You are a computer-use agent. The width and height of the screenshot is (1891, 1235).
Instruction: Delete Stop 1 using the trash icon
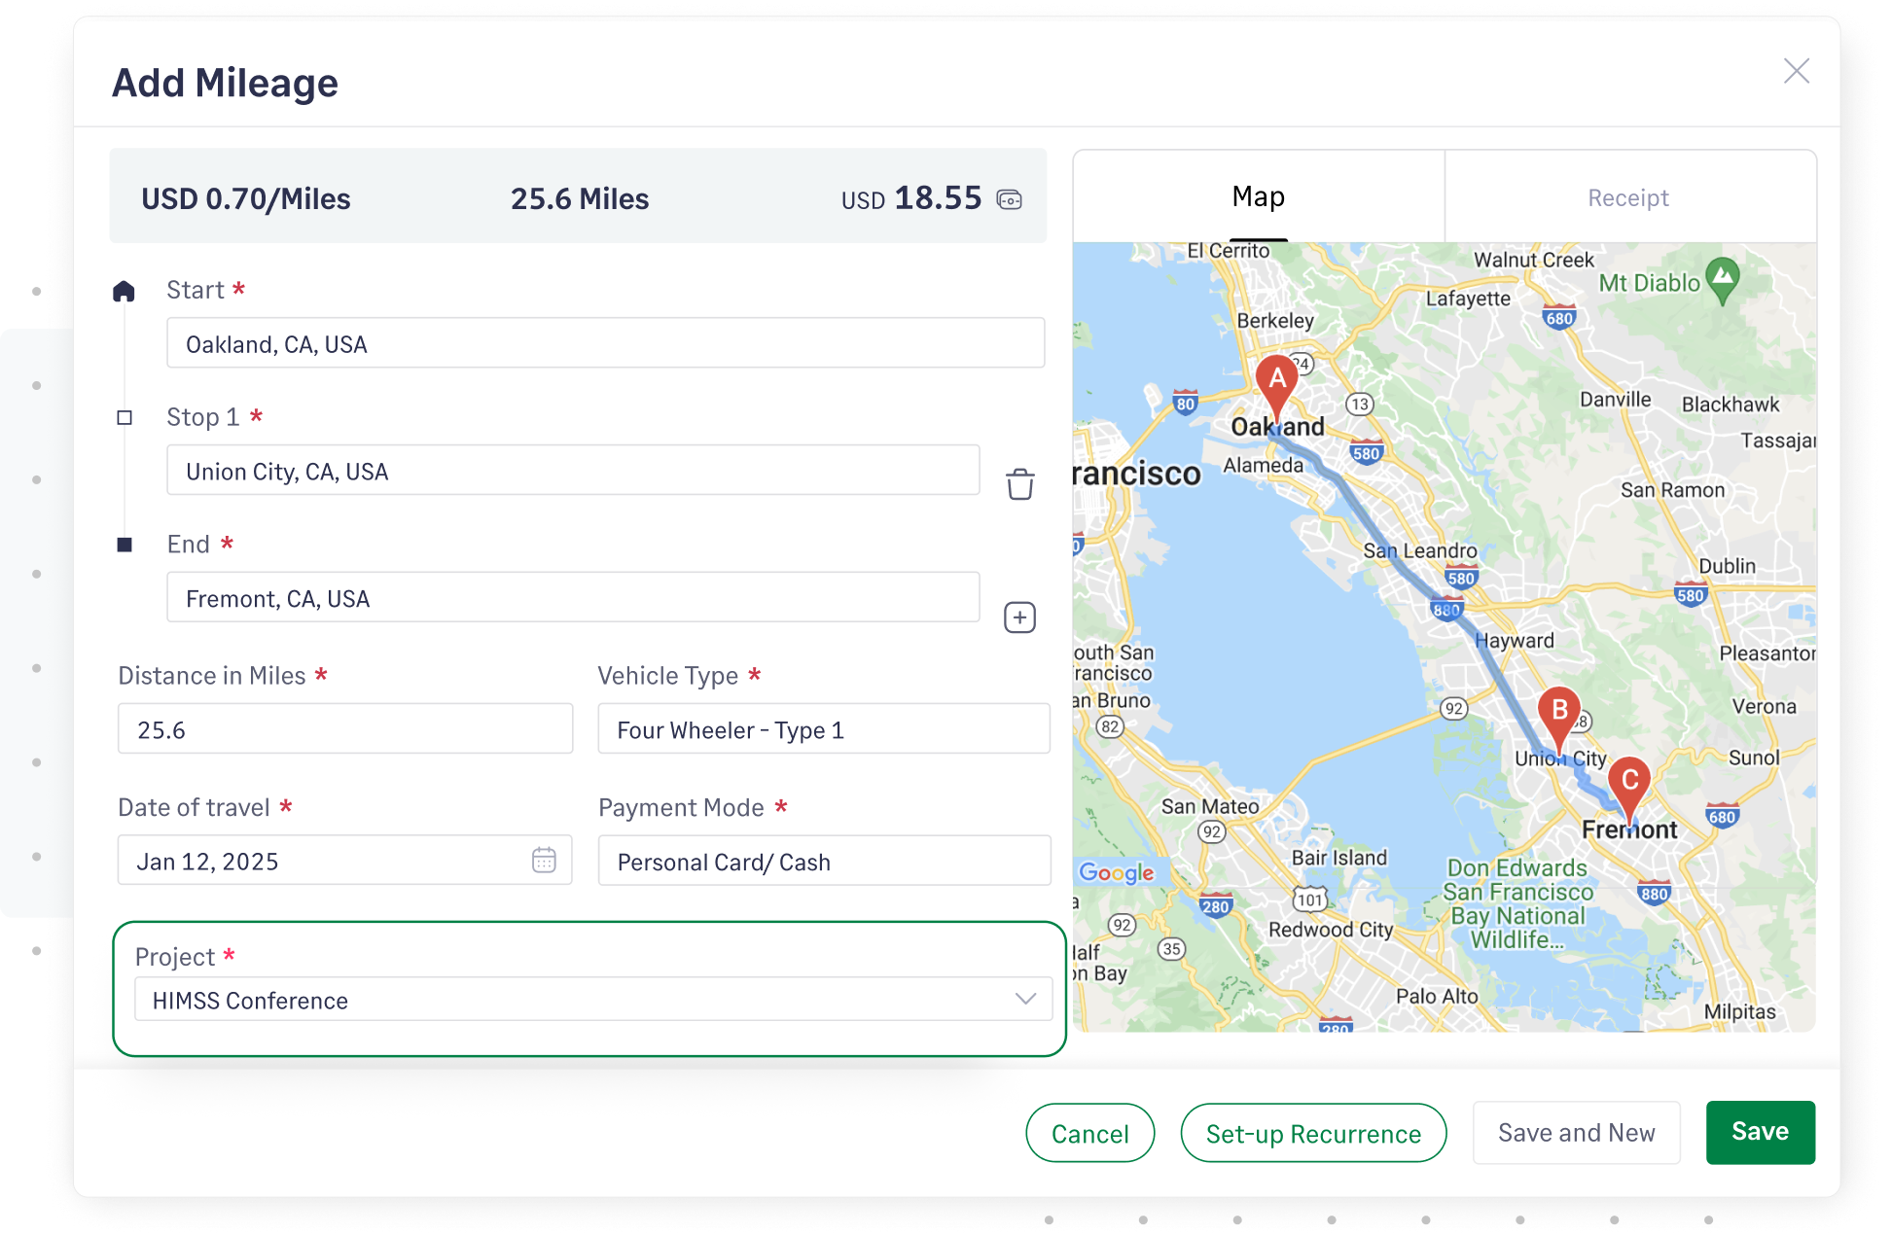point(1018,483)
